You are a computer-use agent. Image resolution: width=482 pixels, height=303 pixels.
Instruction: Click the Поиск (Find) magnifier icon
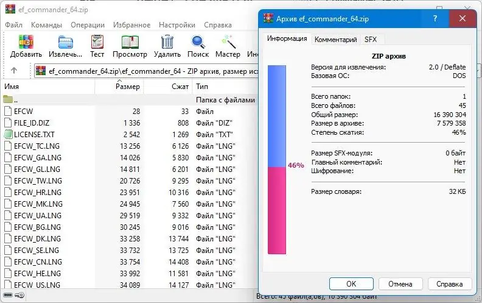tap(198, 42)
